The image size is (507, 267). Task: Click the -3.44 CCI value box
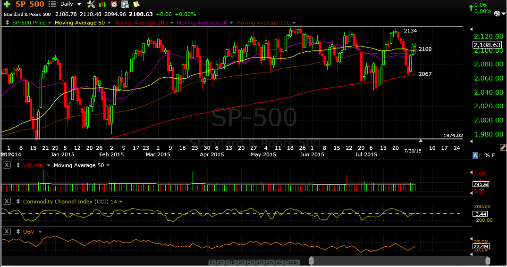pyautogui.click(x=480, y=214)
